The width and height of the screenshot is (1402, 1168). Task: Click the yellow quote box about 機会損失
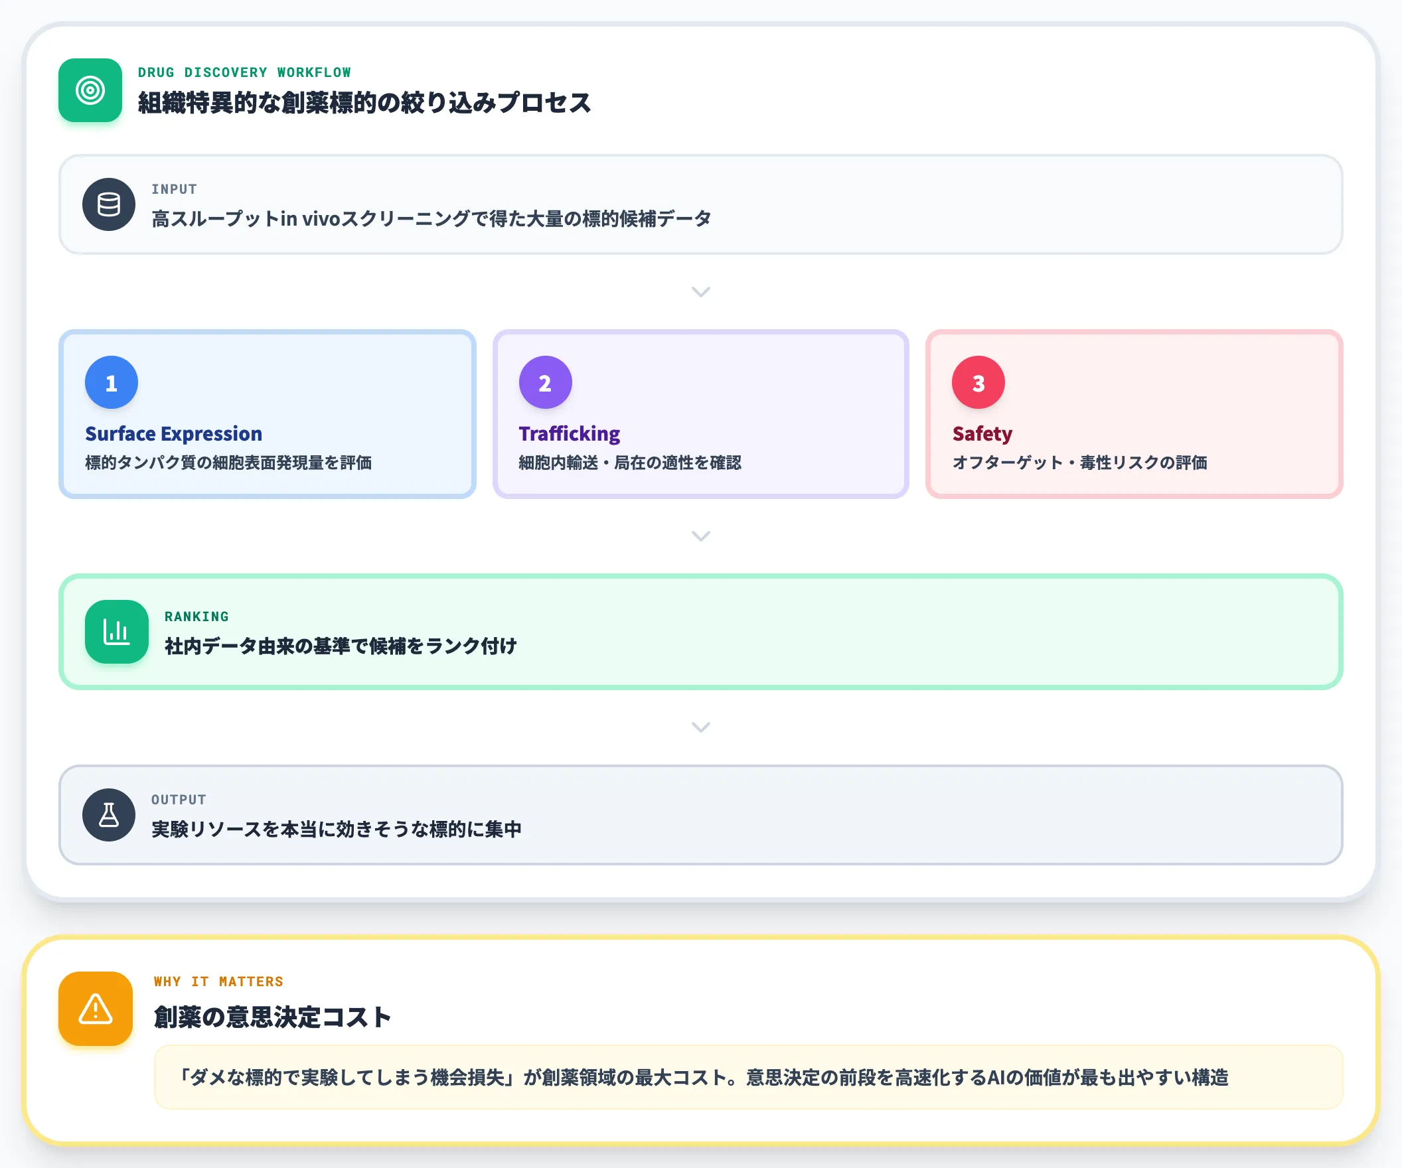coord(748,1077)
